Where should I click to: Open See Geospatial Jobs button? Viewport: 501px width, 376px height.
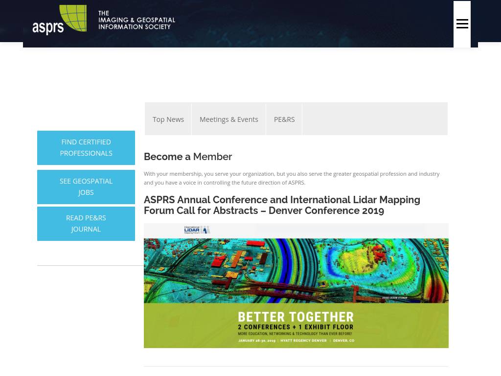pos(86,187)
